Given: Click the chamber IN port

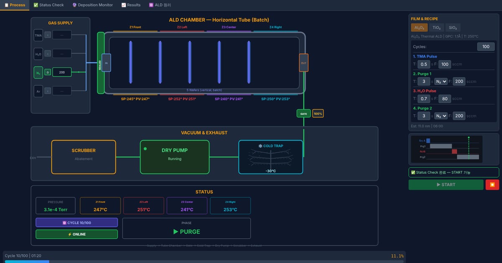Looking at the screenshot, I should click(x=106, y=63).
